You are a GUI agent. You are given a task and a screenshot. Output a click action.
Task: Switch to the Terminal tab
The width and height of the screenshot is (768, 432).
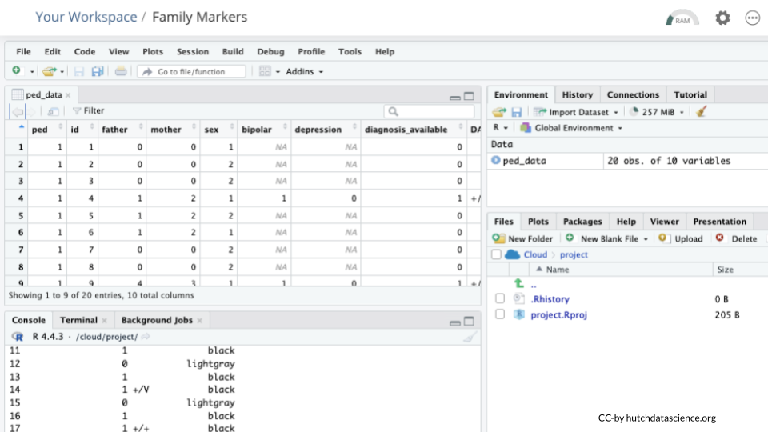coord(78,320)
